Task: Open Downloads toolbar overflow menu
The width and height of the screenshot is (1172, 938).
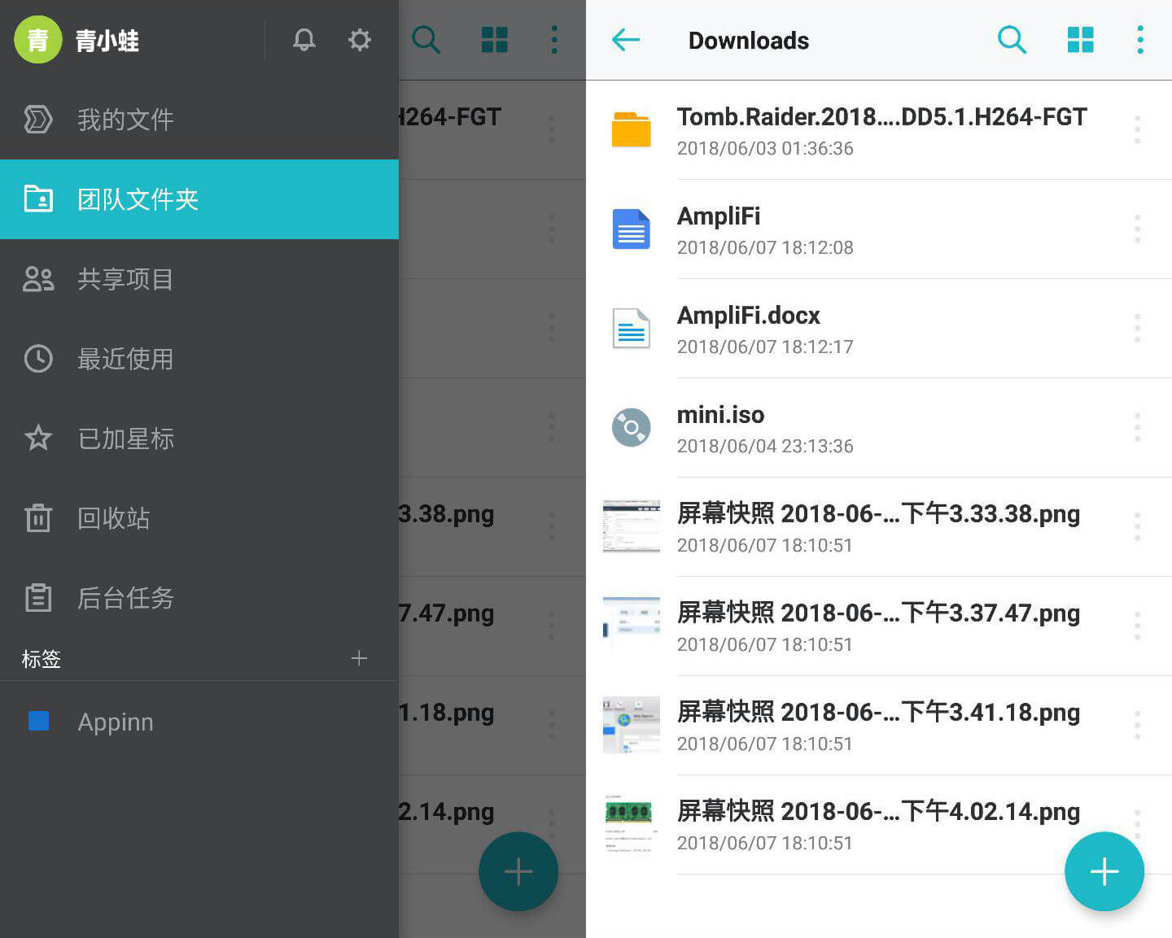Action: (x=1140, y=39)
